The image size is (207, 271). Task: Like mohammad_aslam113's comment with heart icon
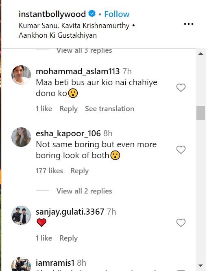click(181, 88)
